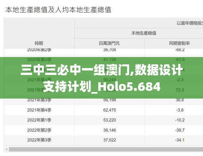Image resolution: width=203 pixels, height=156 pixels.
Task: Select the row label 2021年第3季
Action: (39, 100)
